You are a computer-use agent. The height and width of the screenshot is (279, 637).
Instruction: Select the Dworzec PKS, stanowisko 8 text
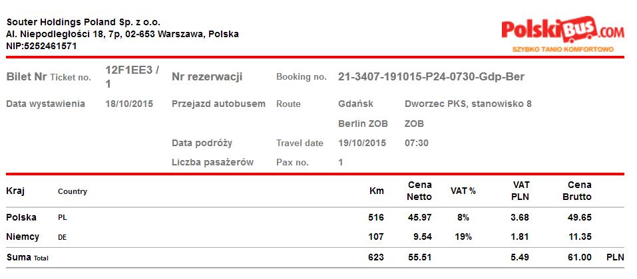tap(468, 104)
